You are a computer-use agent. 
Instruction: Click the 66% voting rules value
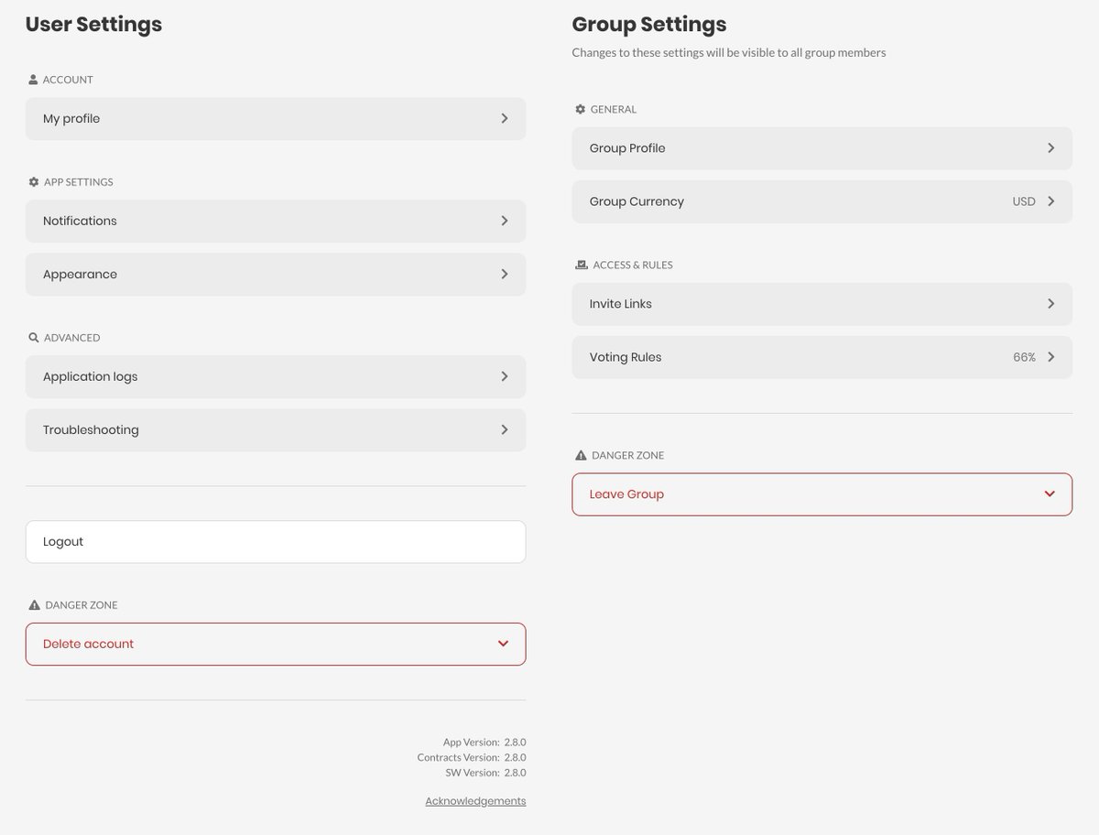click(x=1024, y=357)
